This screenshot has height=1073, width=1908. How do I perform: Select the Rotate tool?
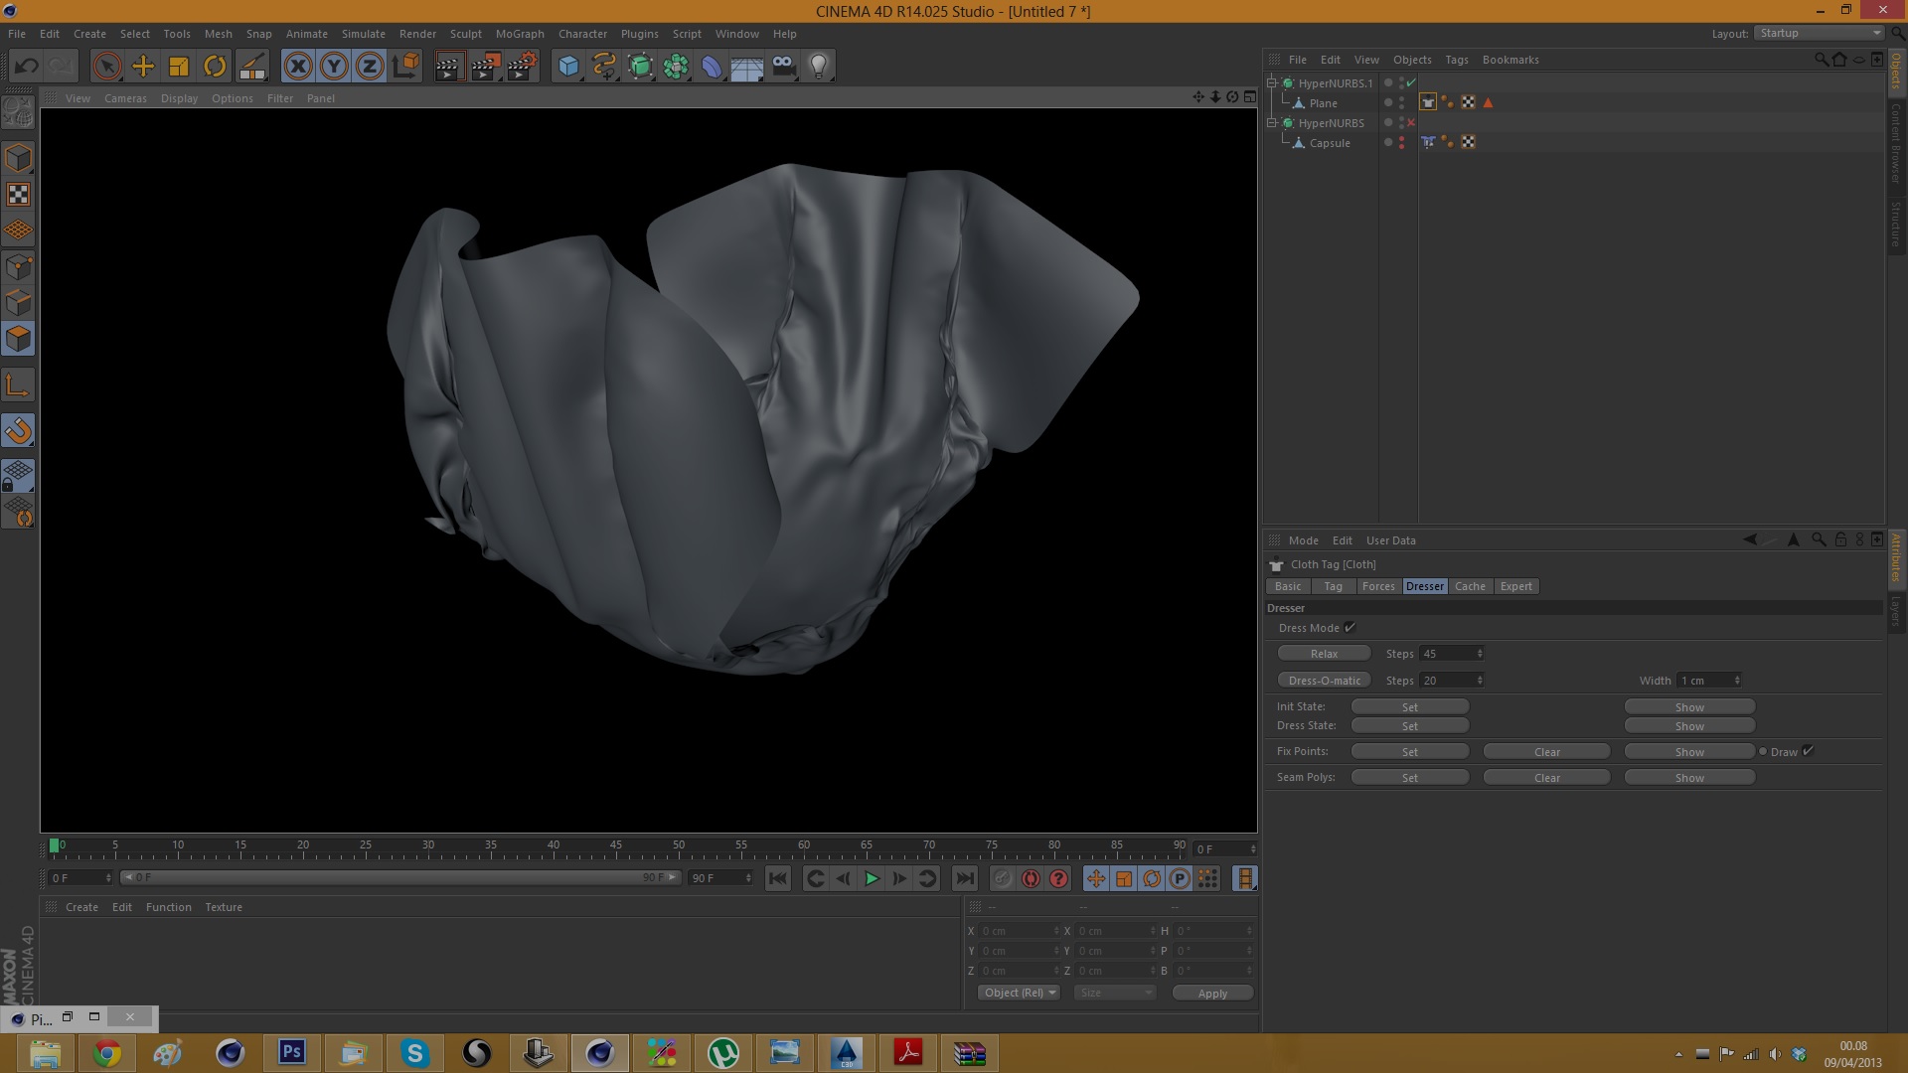click(x=215, y=67)
